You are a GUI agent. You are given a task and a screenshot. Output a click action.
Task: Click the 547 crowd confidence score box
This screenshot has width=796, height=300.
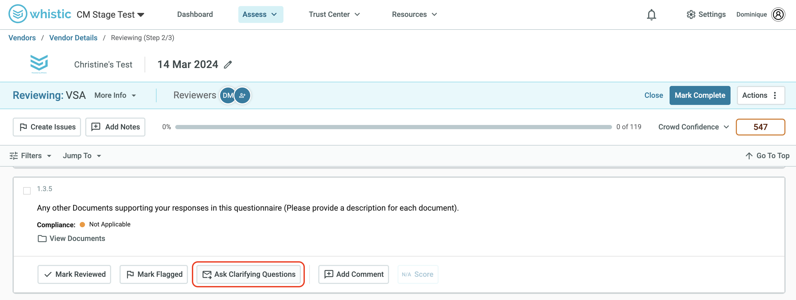(760, 127)
